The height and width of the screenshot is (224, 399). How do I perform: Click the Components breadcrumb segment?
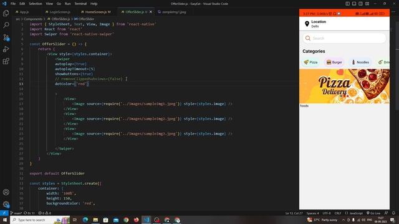tap(33, 19)
